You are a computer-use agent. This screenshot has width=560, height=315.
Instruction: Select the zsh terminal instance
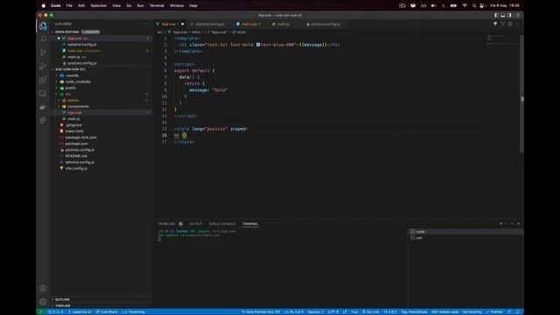tap(465, 238)
